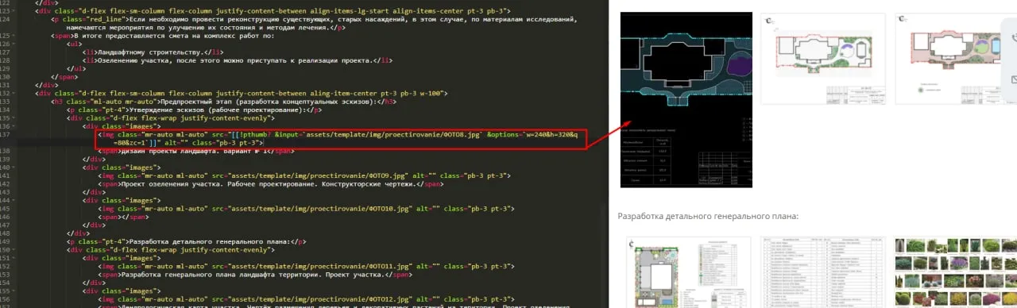The image size is (1017, 308).
Task: Open the dark CAD landscape plan thumbnail
Action: coord(686,100)
